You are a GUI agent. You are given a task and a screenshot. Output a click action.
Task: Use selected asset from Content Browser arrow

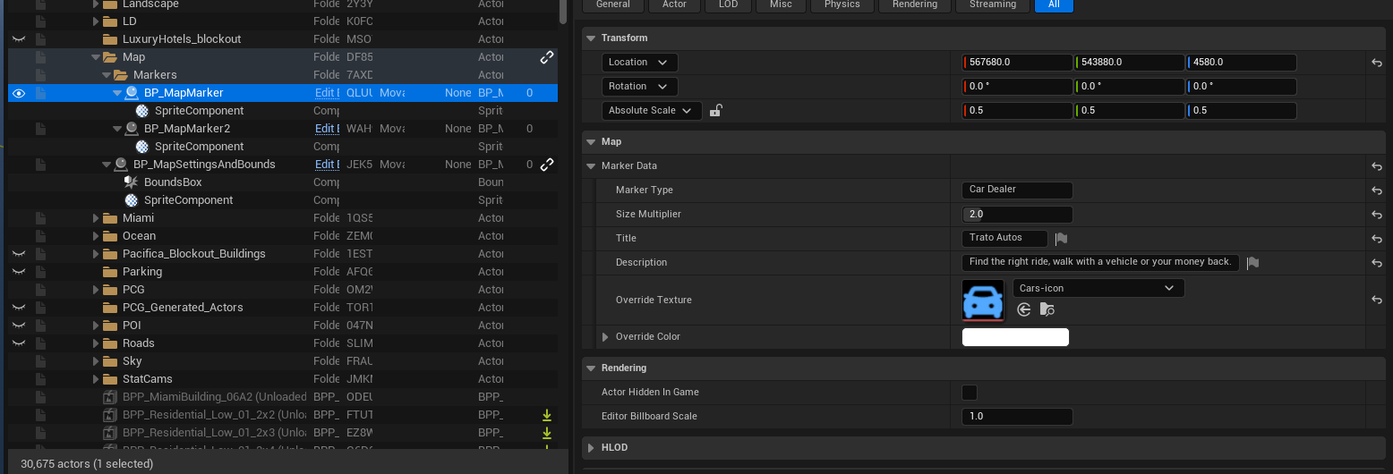(1024, 309)
